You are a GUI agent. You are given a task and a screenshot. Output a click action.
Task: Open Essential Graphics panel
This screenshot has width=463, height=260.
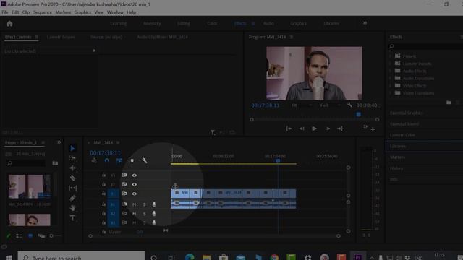click(407, 113)
